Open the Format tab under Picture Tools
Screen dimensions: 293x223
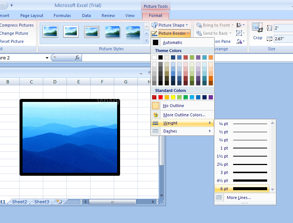[156, 16]
